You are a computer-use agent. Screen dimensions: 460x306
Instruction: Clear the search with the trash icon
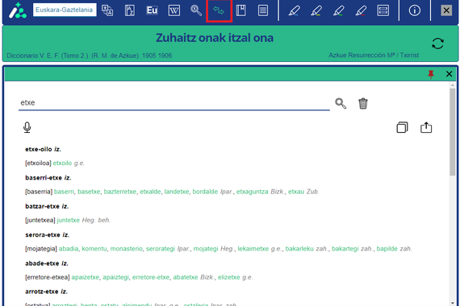click(363, 103)
